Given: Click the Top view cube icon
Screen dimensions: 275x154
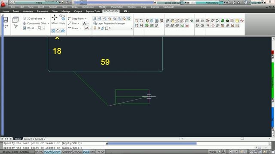Looking at the screenshot, I should pyautogui.click(x=15, y=20).
